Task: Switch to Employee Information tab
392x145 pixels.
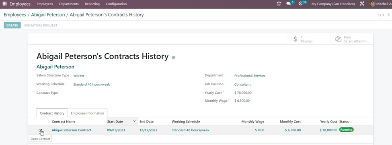Action: pyautogui.click(x=88, y=113)
